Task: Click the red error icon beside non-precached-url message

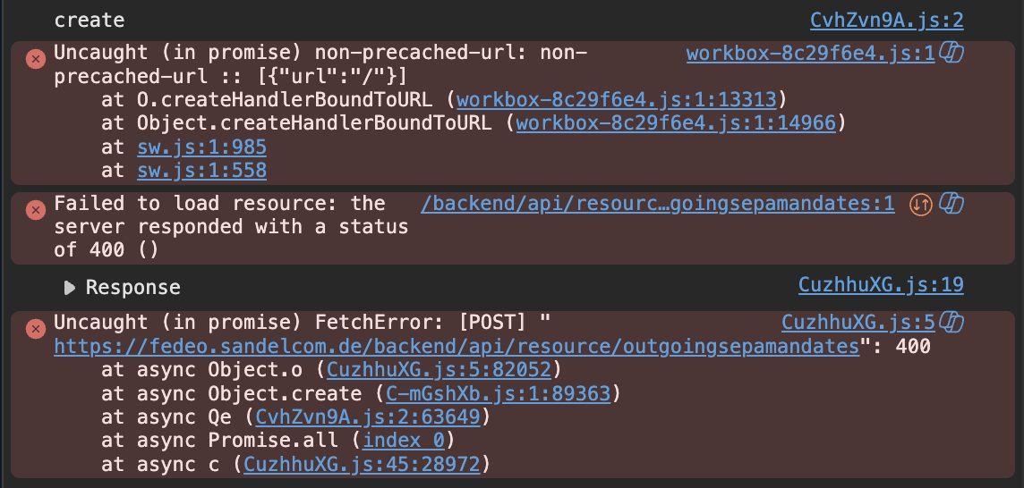Action: click(x=35, y=59)
